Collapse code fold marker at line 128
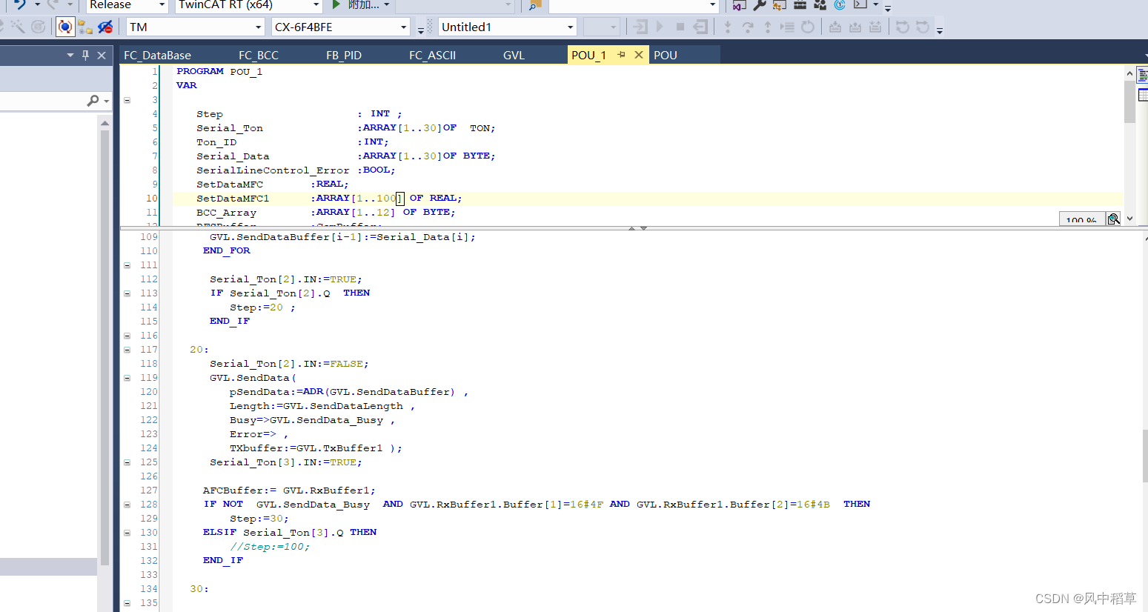The image size is (1148, 612). click(127, 505)
